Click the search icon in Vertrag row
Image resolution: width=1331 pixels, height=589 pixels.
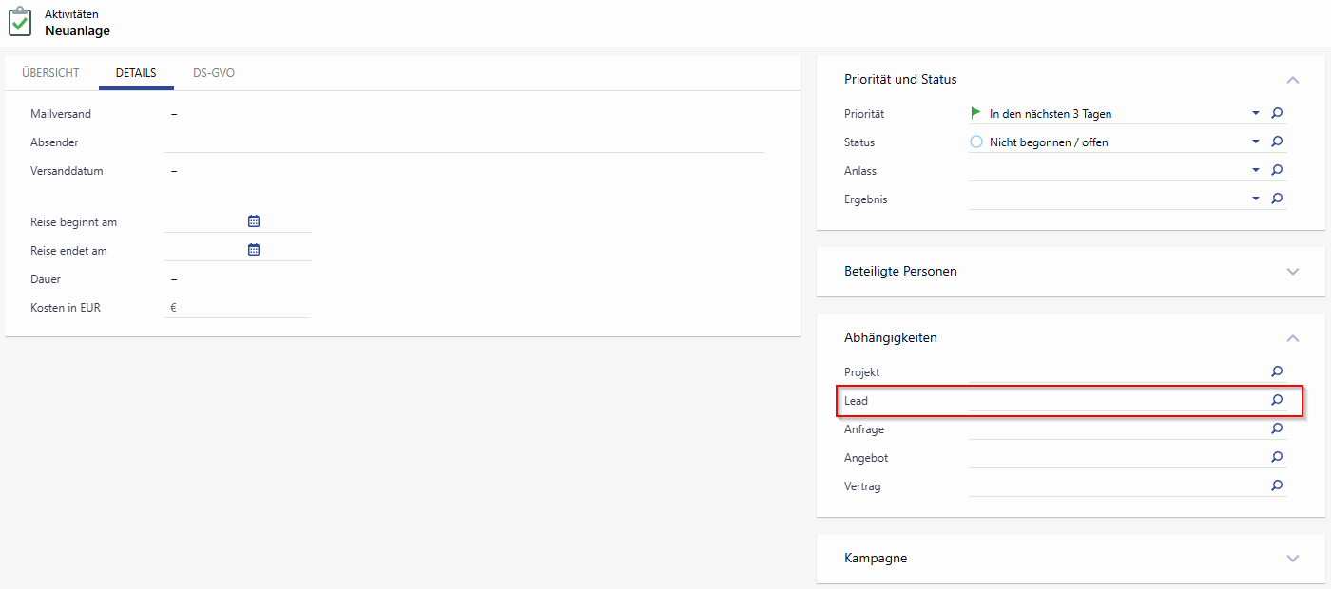click(x=1277, y=485)
